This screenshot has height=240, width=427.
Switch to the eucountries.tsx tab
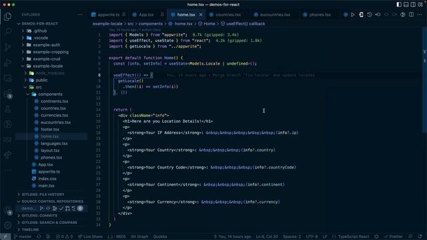tap(275, 15)
